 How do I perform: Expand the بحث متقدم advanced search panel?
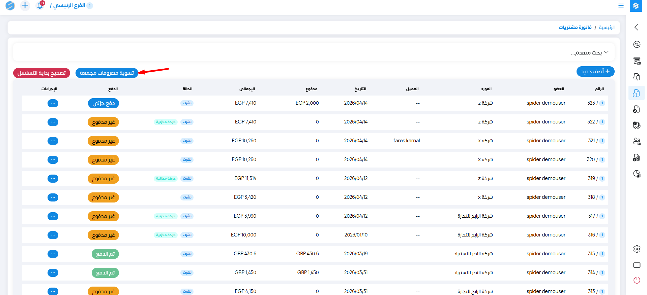point(314,52)
